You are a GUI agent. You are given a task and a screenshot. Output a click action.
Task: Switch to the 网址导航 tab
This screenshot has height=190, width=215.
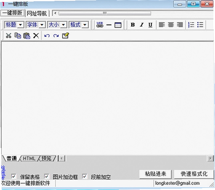37,14
